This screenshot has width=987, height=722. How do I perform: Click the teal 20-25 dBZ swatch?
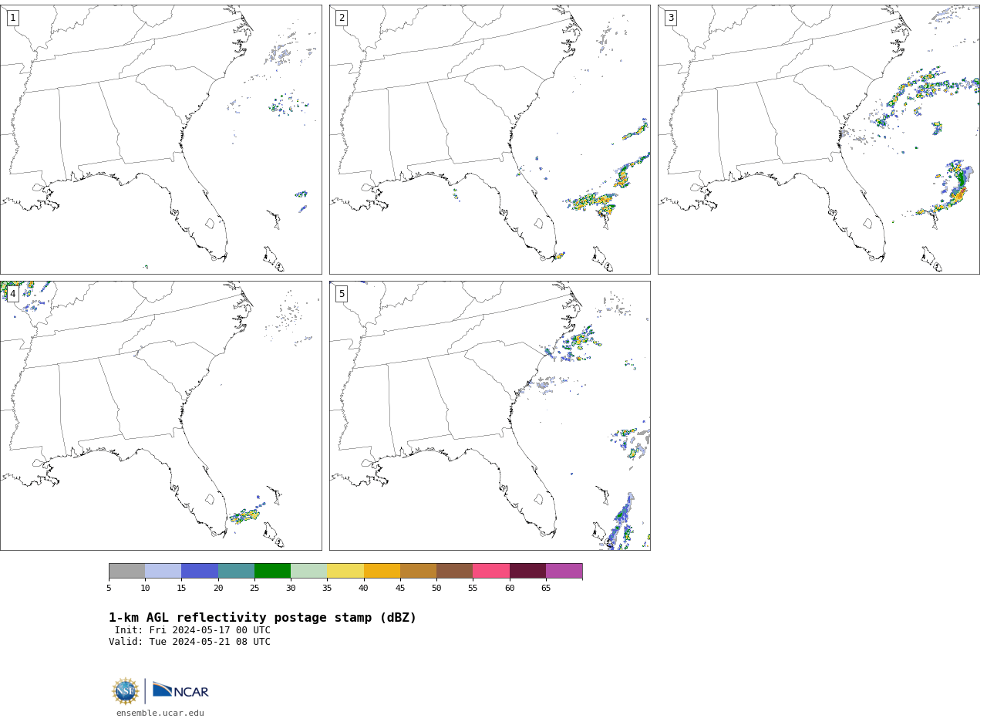point(236,571)
